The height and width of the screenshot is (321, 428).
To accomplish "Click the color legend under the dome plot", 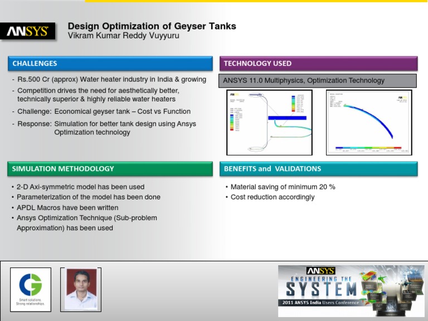I will (x=368, y=148).
